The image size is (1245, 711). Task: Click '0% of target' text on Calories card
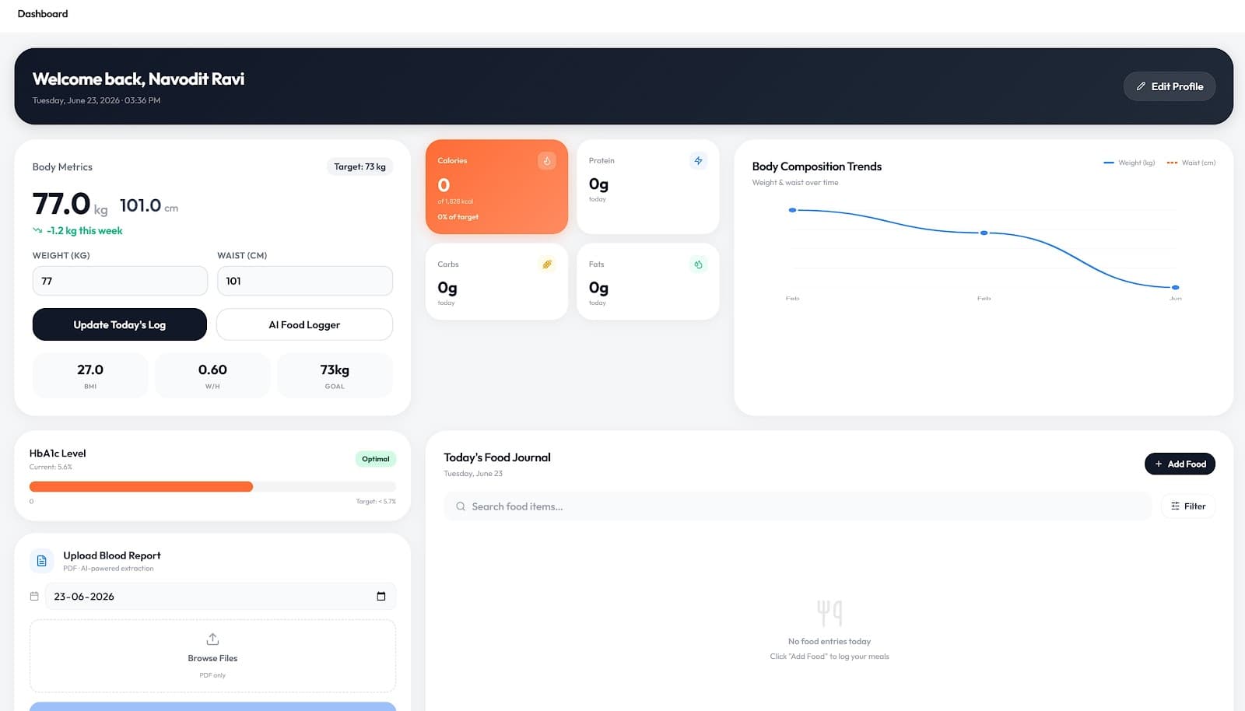click(458, 217)
